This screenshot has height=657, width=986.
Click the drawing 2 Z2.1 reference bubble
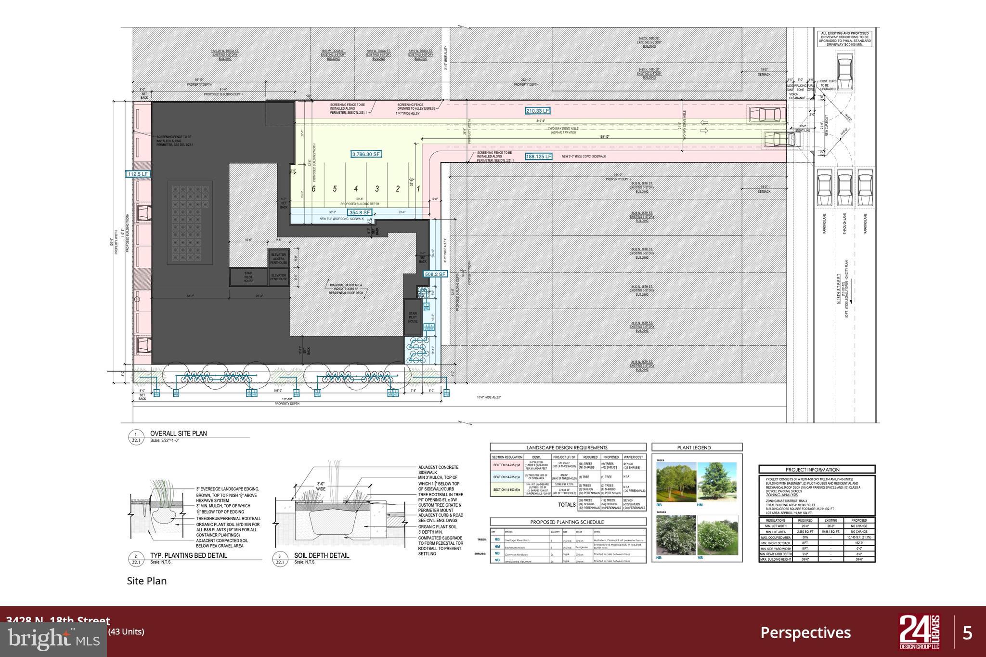point(136,559)
